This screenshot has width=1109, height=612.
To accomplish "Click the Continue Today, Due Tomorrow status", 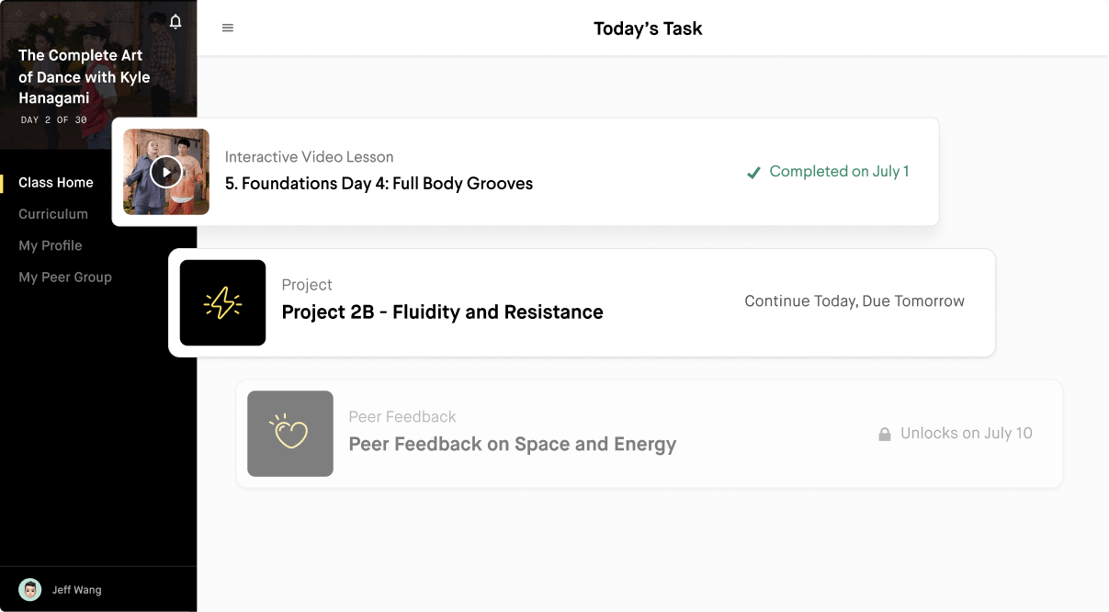I will (x=854, y=301).
